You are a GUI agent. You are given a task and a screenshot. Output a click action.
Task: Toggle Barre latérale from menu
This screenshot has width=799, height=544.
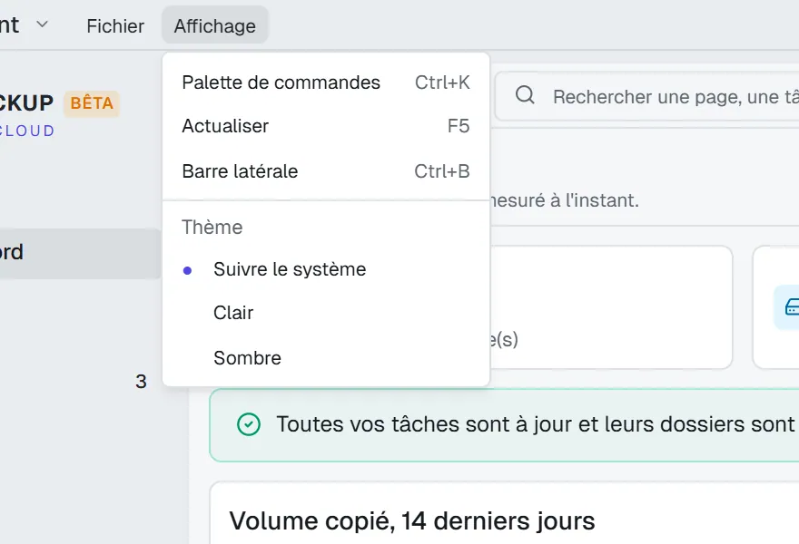click(326, 171)
